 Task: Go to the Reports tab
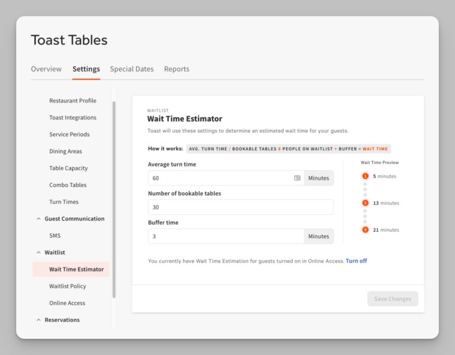click(177, 69)
